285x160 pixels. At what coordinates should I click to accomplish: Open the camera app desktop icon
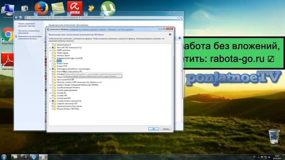point(25,8)
